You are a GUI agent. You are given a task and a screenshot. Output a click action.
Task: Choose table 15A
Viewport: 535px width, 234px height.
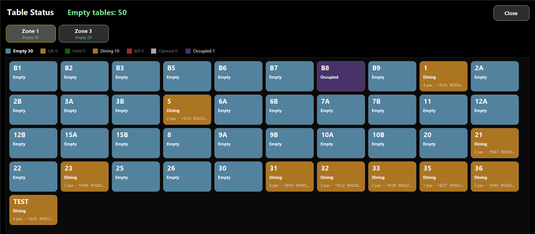coord(84,143)
